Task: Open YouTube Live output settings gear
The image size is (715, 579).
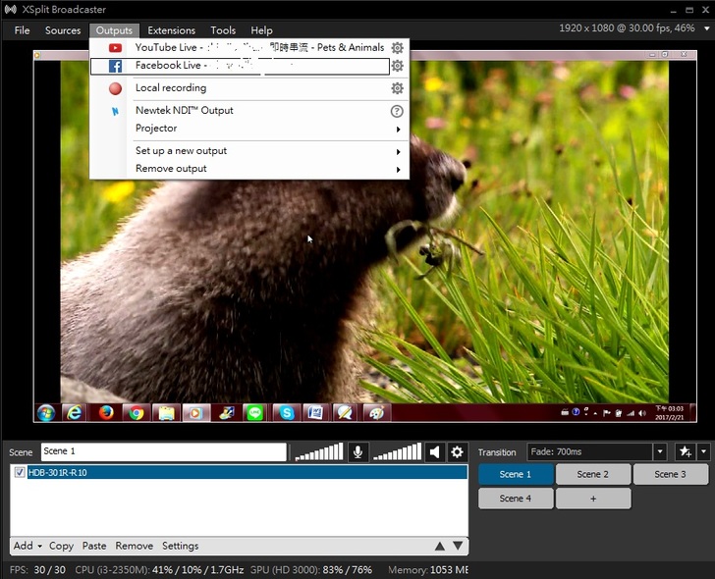Action: point(397,48)
